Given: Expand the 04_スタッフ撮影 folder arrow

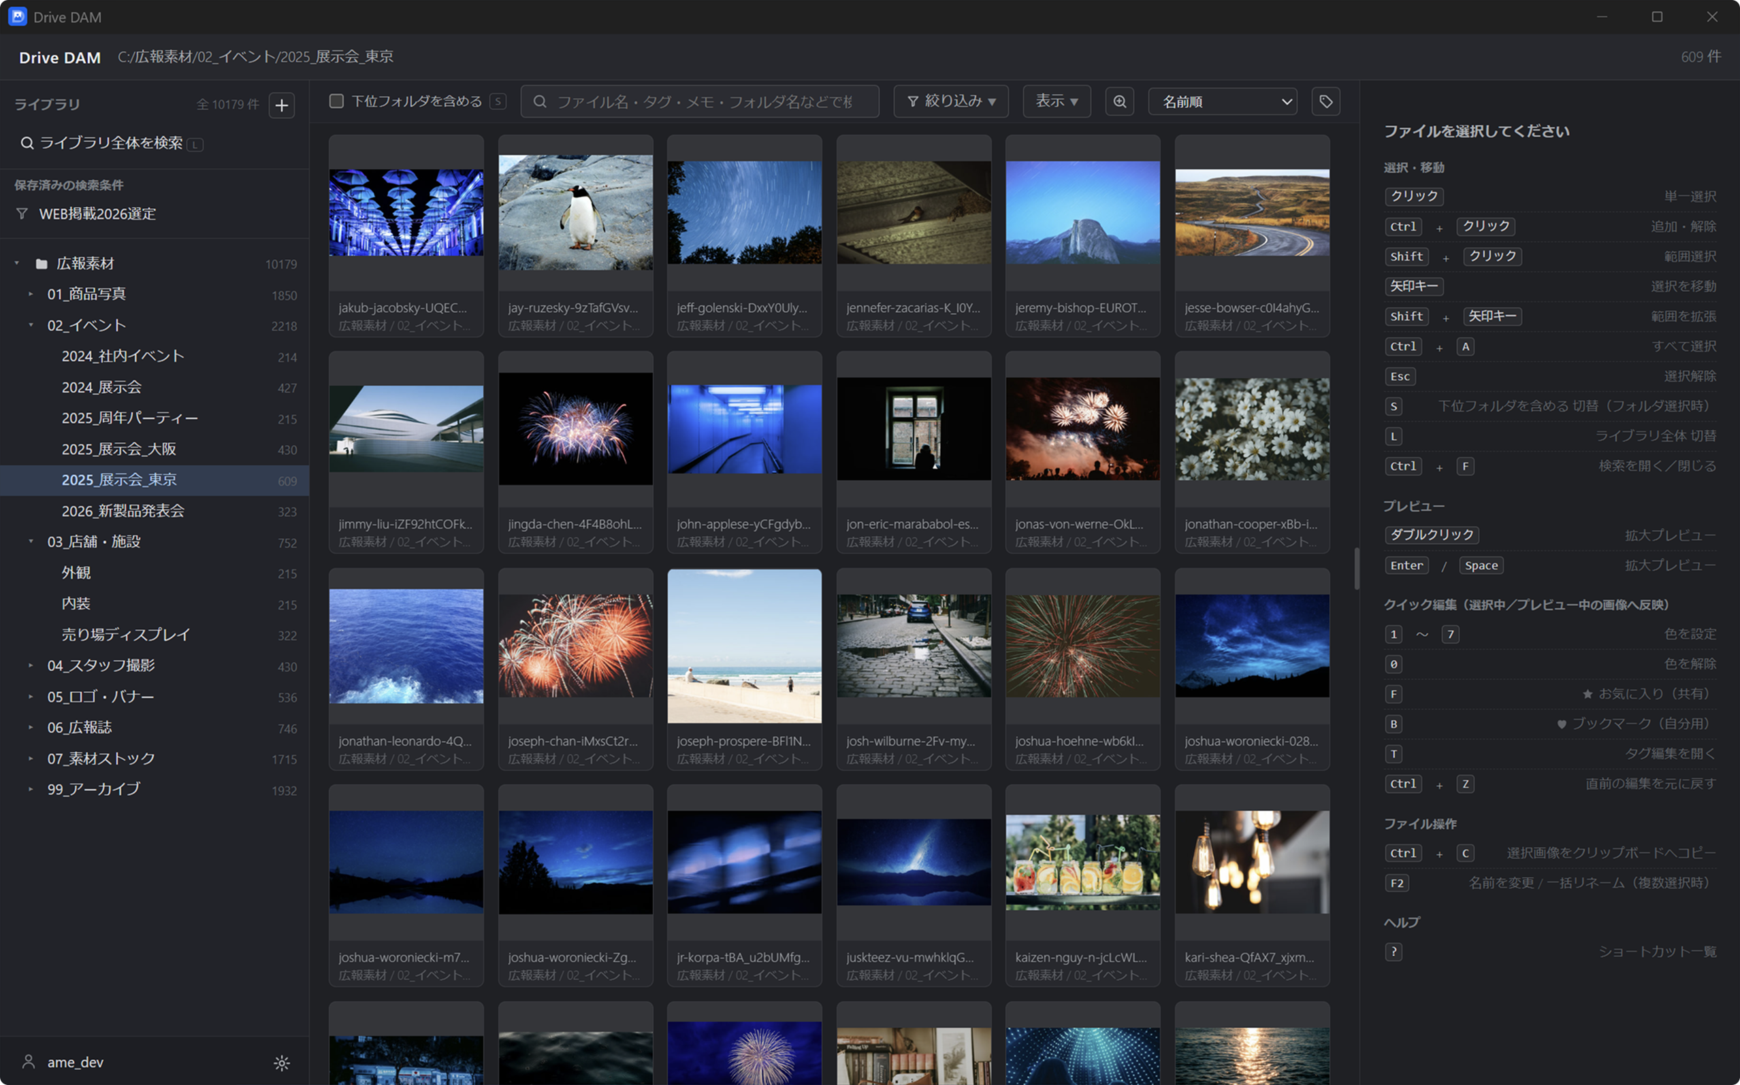Looking at the screenshot, I should click(30, 665).
